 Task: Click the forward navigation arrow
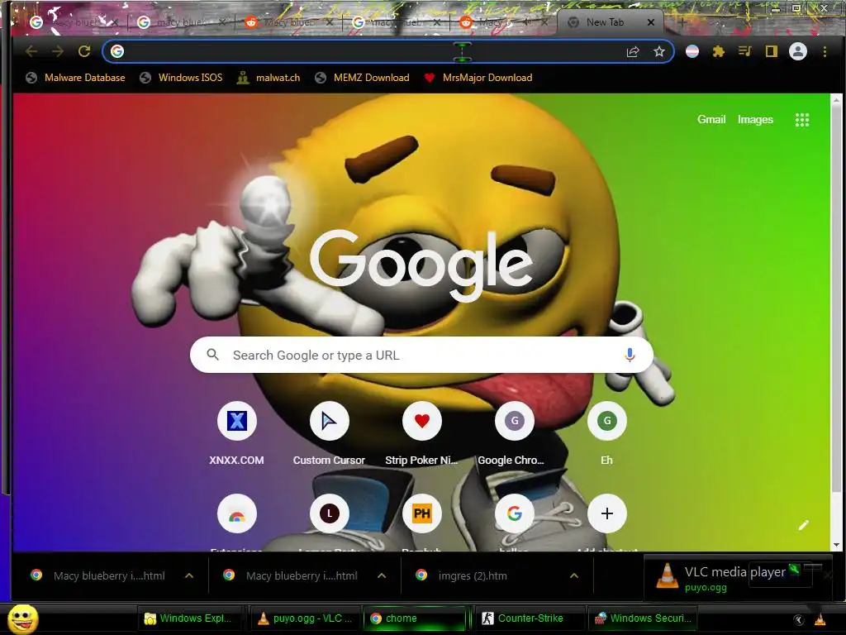pos(58,51)
